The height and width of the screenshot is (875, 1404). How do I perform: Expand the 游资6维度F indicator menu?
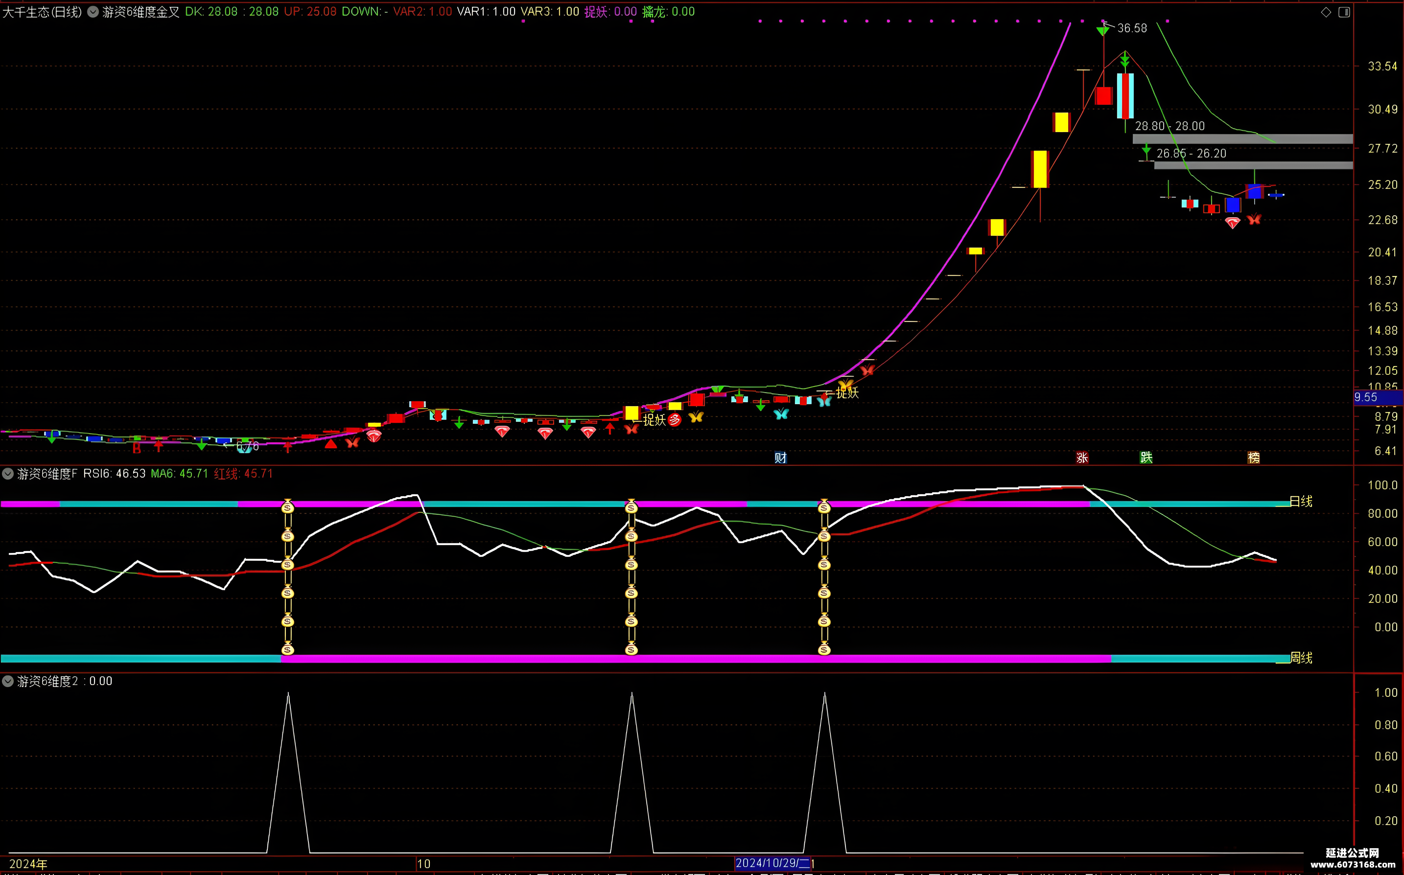click(x=7, y=473)
